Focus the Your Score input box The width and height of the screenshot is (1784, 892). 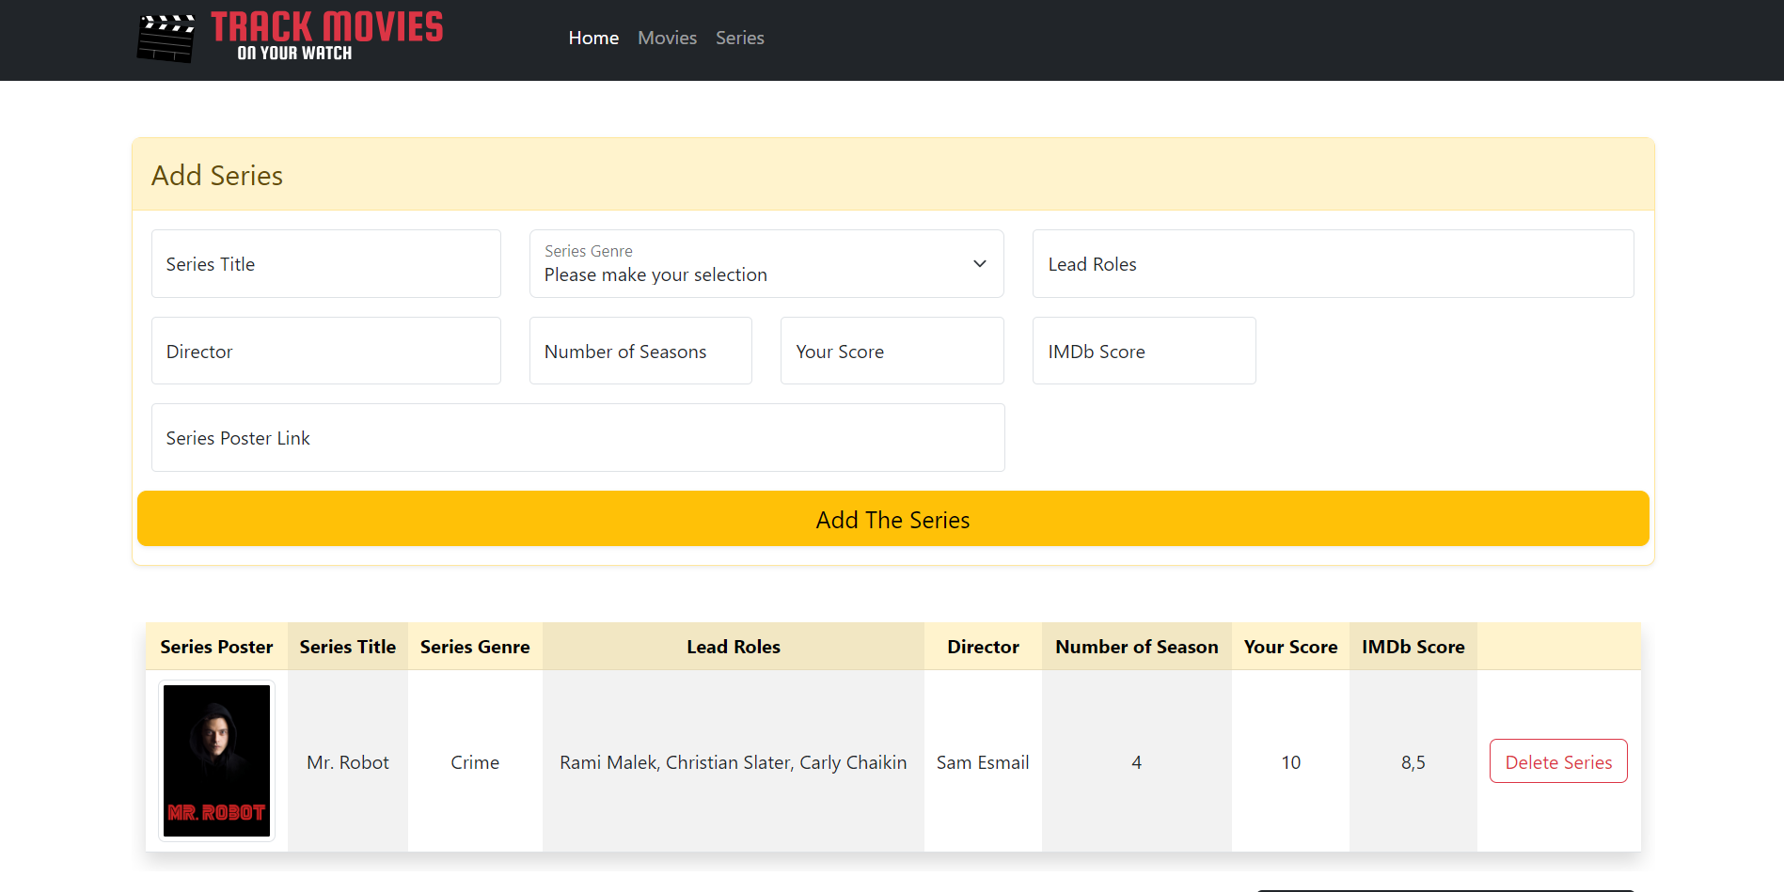coord(892,351)
